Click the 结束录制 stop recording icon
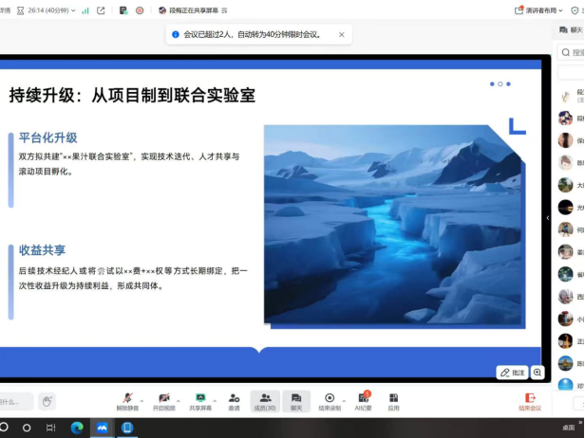The height and width of the screenshot is (438, 585). click(x=330, y=398)
